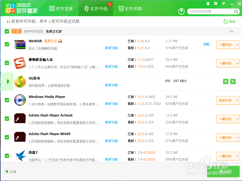The height and width of the screenshot is (181, 242).
Task: Click the 11 update count badge
Action: coord(110,4)
